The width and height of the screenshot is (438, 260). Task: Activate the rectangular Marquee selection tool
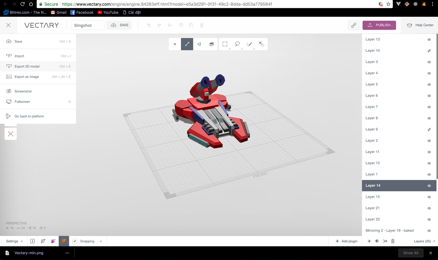(225, 44)
